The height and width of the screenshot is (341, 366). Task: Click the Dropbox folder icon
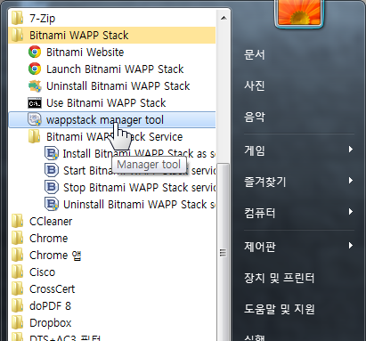tap(18, 323)
